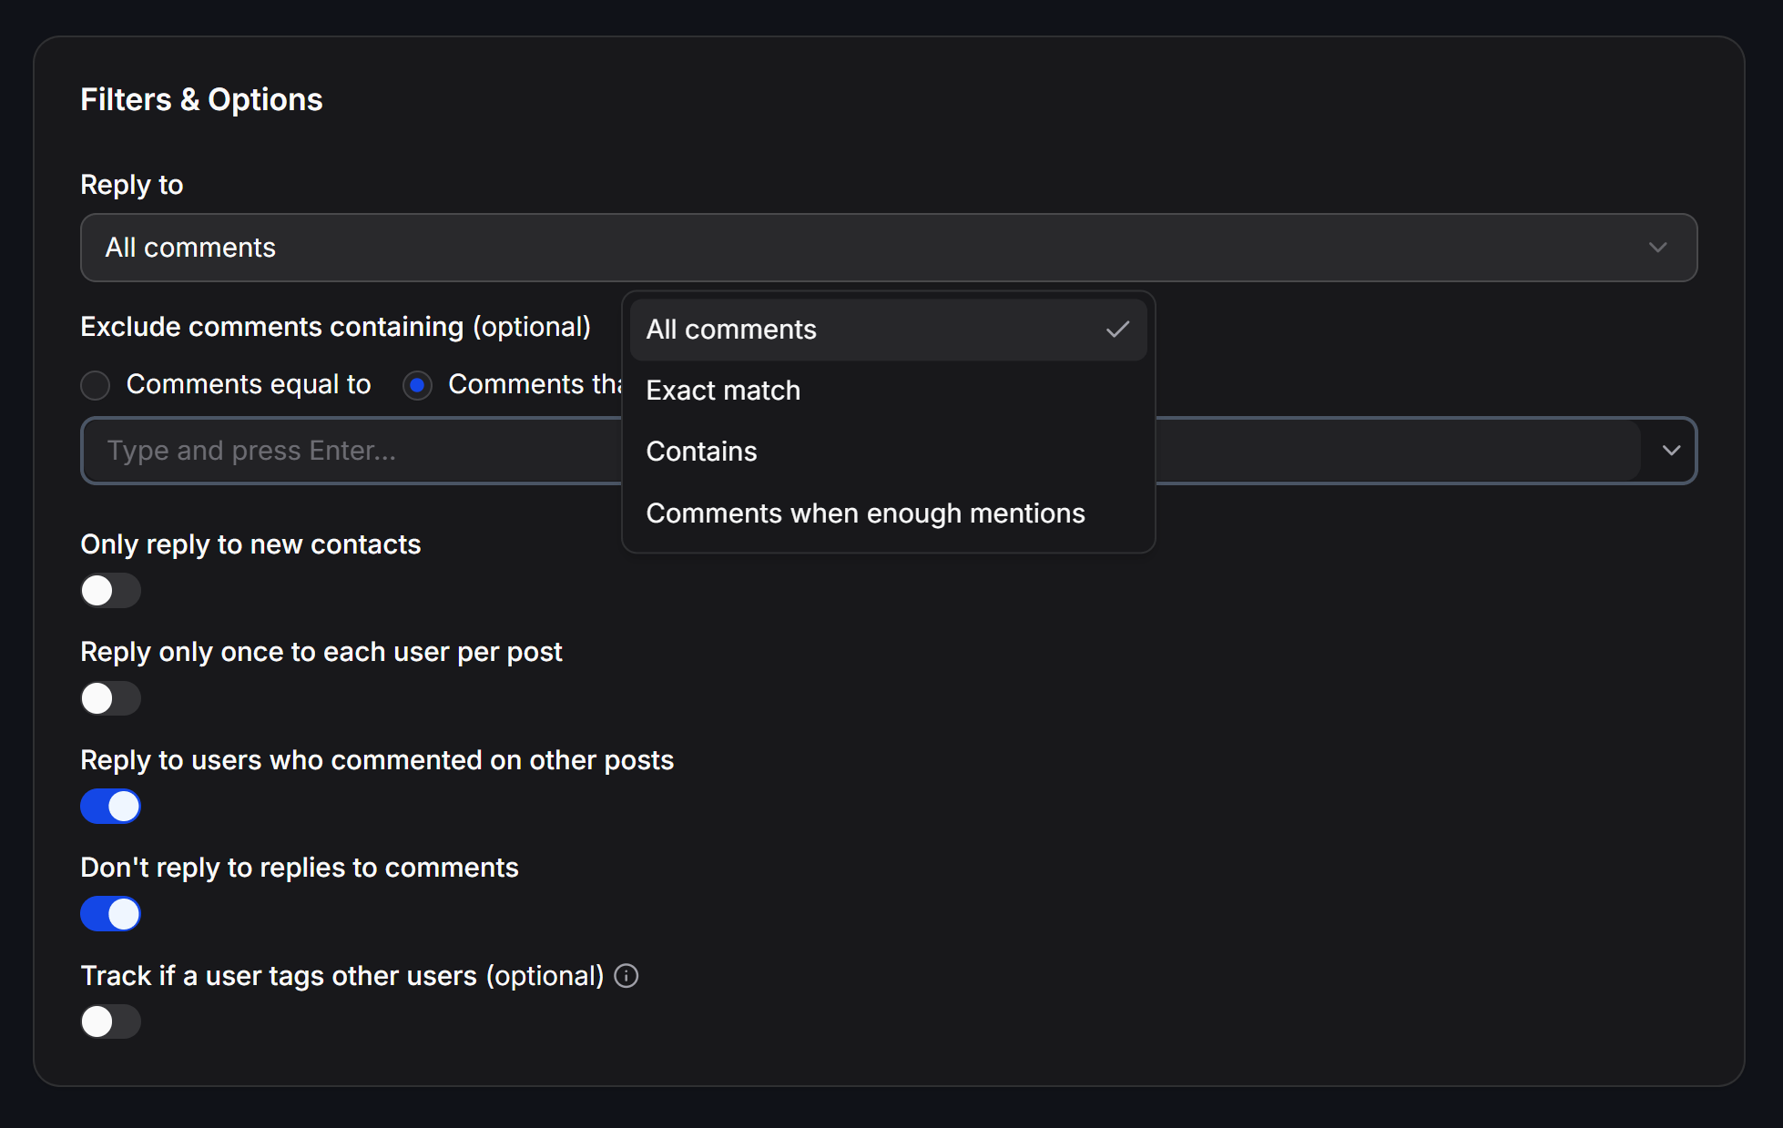The image size is (1783, 1128).
Task: Select the Exact match option
Action: 888,391
